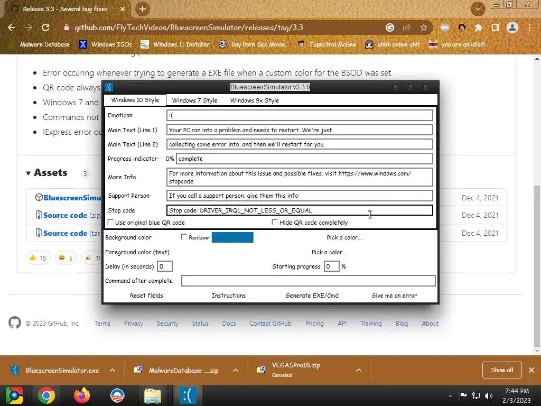Click the Main Text (Line 2) field

[x=300, y=144]
